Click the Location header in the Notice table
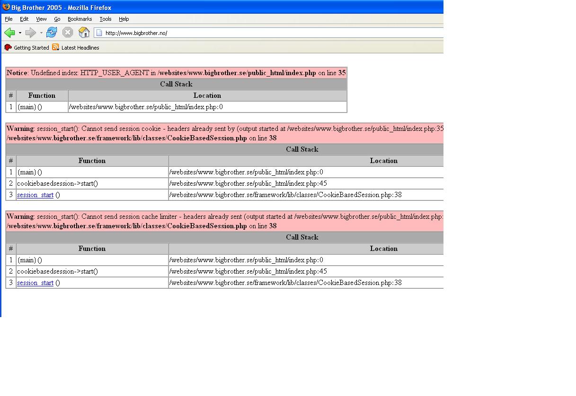Viewport: 576px width, 396px height. [207, 95]
